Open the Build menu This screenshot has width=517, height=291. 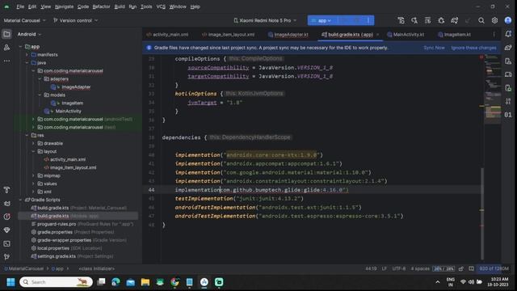tap(120, 6)
